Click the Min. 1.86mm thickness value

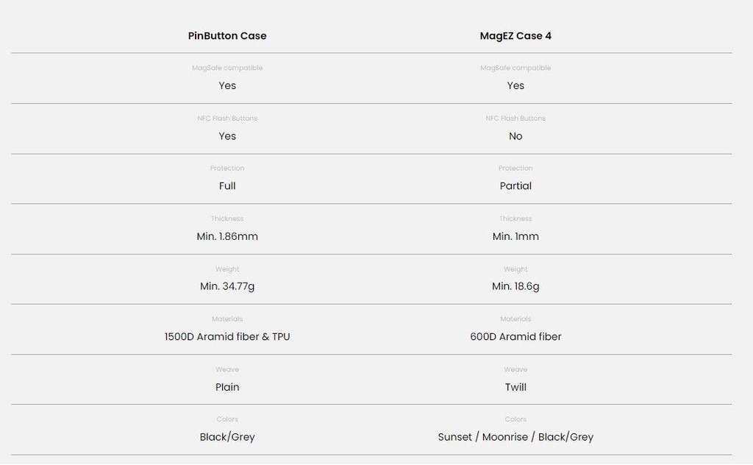(x=227, y=236)
